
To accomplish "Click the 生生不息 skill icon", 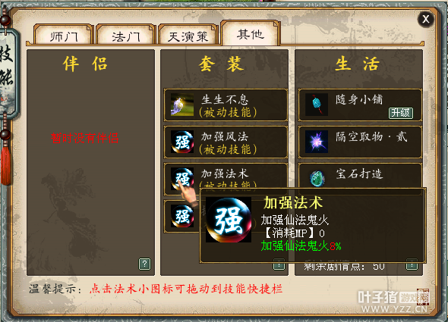I will pyautogui.click(x=182, y=105).
